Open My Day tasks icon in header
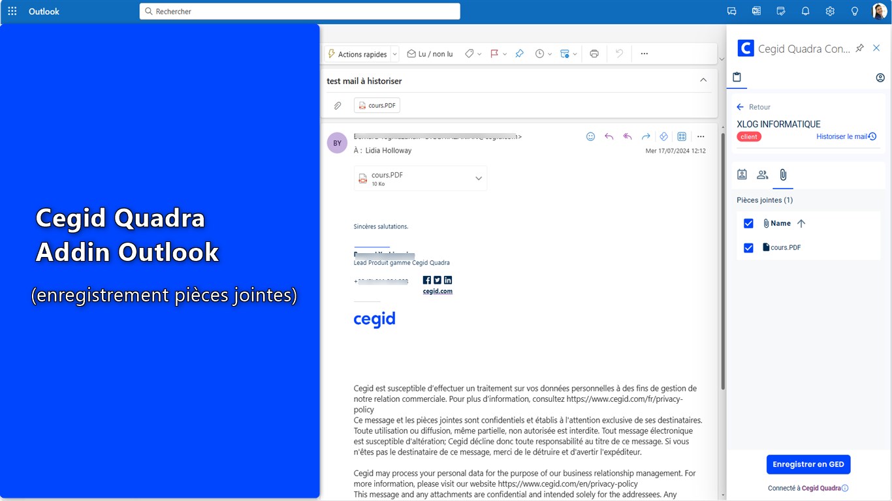The height and width of the screenshot is (501, 892). pos(781,11)
